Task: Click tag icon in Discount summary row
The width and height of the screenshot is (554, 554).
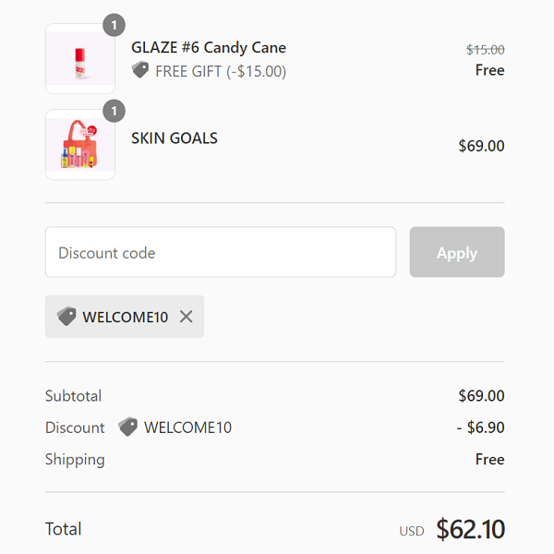Action: 127,427
